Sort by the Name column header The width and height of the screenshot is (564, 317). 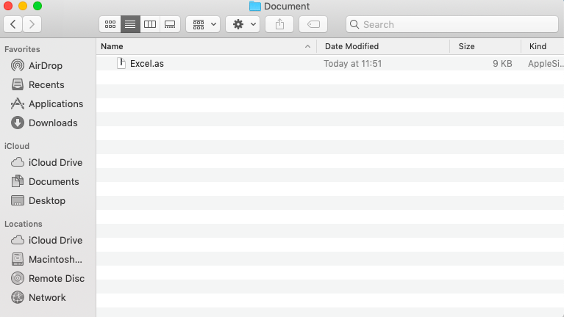click(x=207, y=46)
